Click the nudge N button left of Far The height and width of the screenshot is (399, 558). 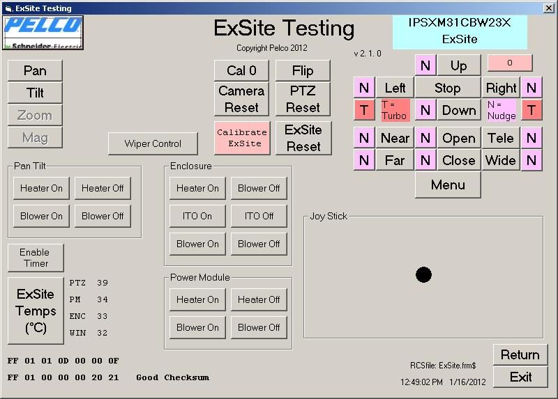363,160
